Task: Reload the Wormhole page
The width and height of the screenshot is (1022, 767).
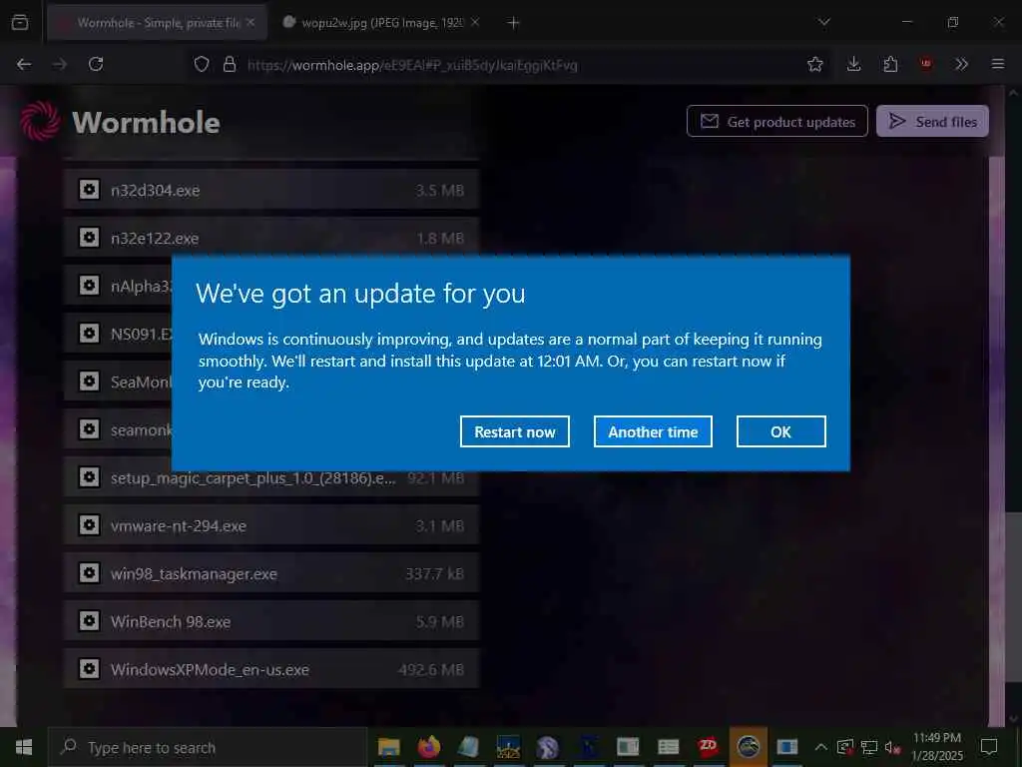Action: click(x=96, y=64)
